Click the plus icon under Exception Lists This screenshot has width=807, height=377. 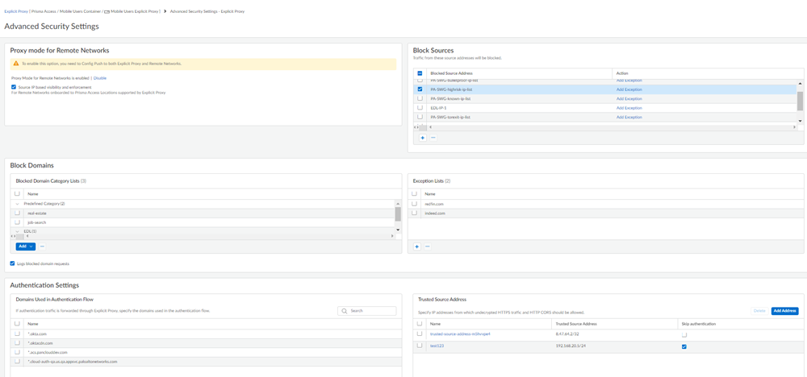coord(416,246)
